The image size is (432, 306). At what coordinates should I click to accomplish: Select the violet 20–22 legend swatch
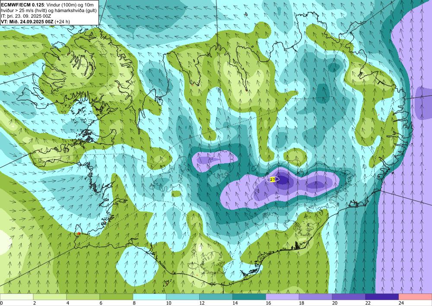click(x=349, y=297)
